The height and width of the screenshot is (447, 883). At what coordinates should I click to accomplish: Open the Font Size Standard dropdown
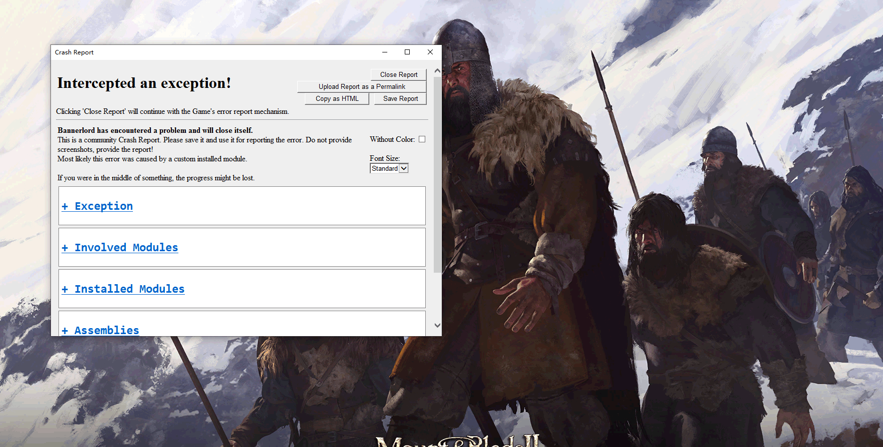pyautogui.click(x=389, y=168)
